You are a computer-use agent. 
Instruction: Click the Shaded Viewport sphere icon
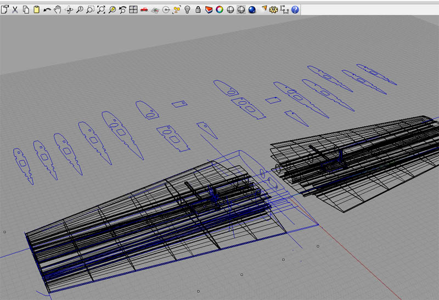tap(230, 10)
